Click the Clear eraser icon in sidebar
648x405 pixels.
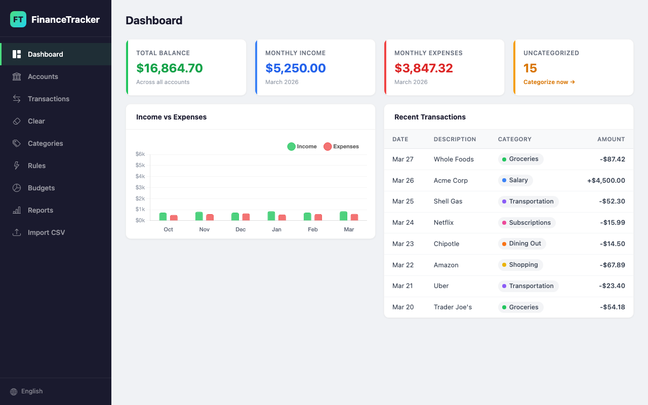[x=17, y=121]
